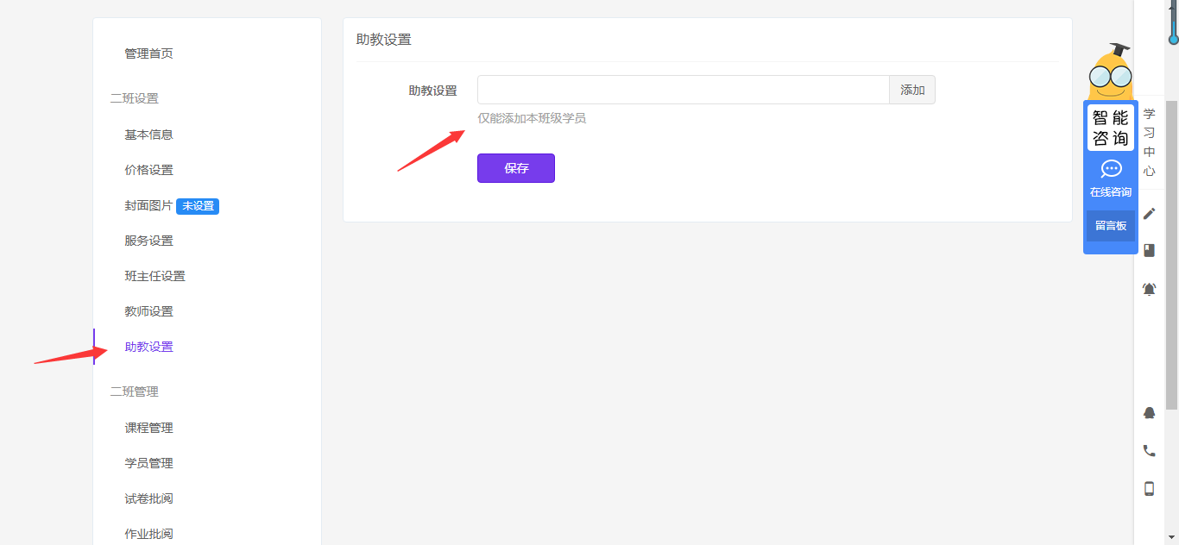This screenshot has width=1179, height=545.
Task: Click the phone call icon
Action: pos(1149,450)
